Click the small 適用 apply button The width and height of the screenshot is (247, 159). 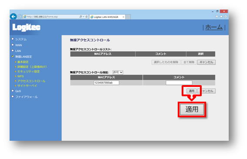(191, 91)
